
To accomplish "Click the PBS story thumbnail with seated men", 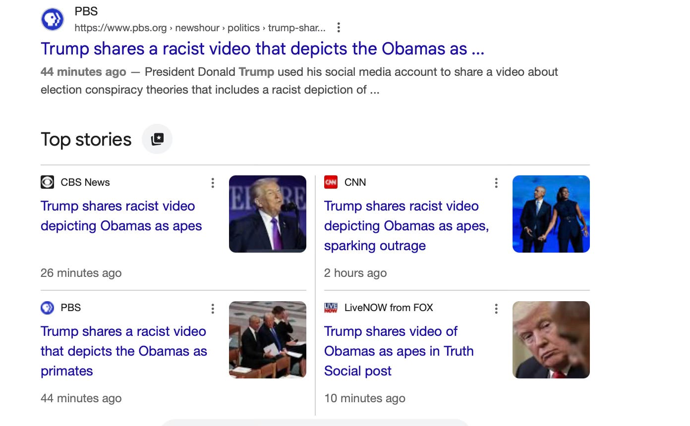I will [268, 340].
